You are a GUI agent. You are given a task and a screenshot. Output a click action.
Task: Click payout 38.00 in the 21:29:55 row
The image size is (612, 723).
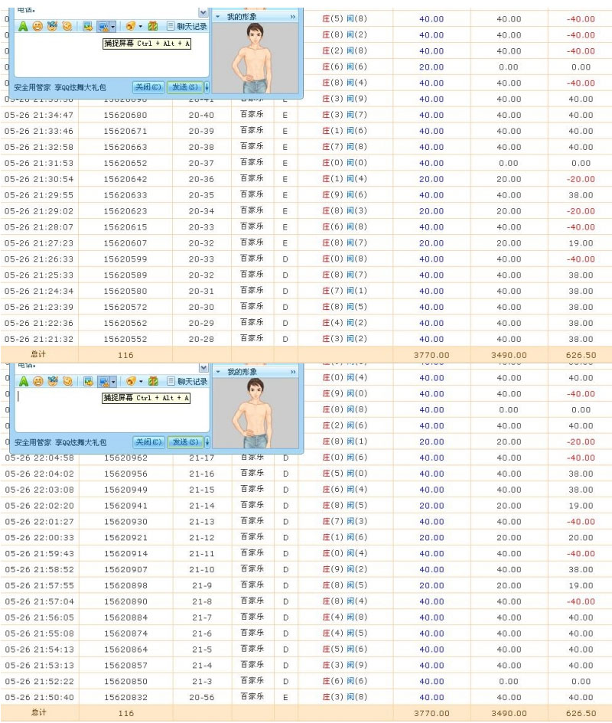(x=581, y=195)
